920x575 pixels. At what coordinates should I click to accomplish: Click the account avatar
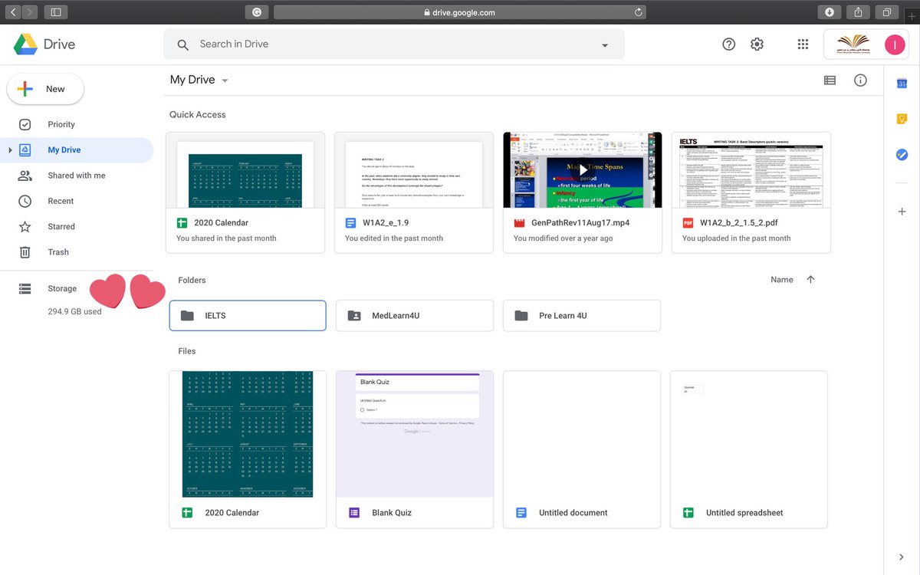[894, 44]
